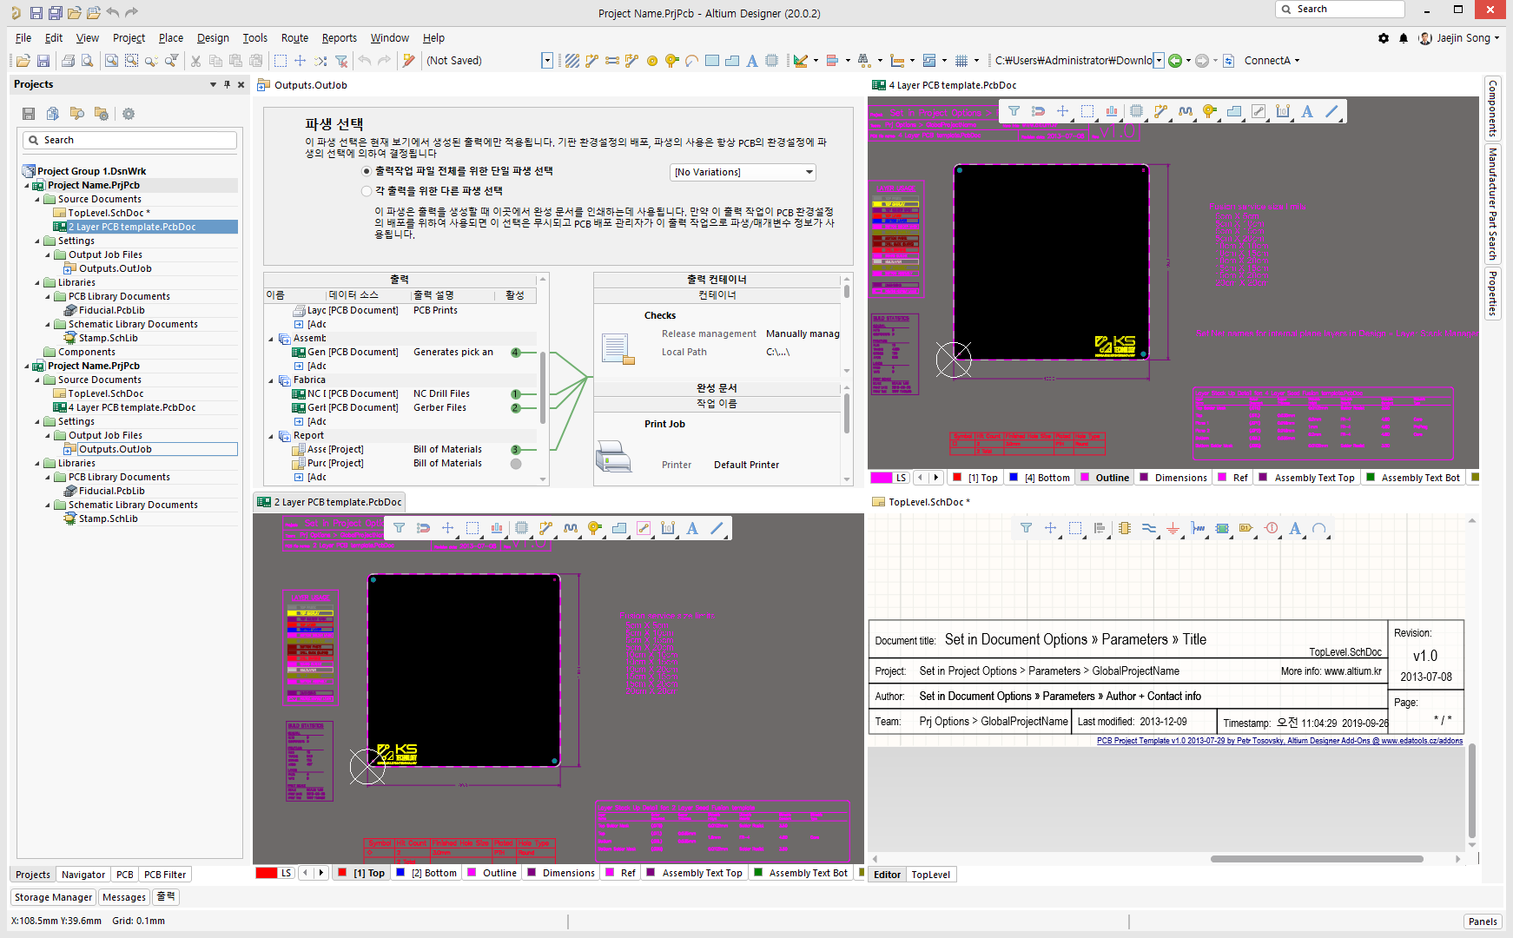Place a component using the IC toolbar icon
The image size is (1513, 938).
pyautogui.click(x=1135, y=111)
